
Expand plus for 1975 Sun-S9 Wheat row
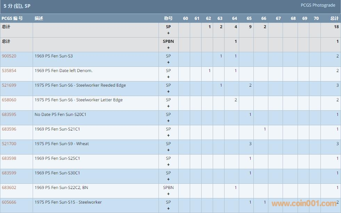(x=168, y=150)
